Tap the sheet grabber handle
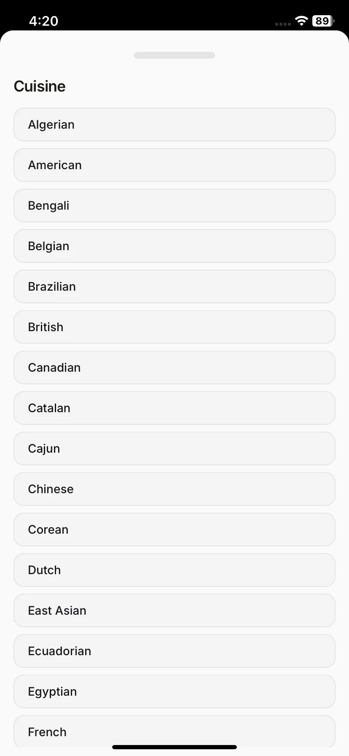The width and height of the screenshot is (349, 756). (x=174, y=55)
